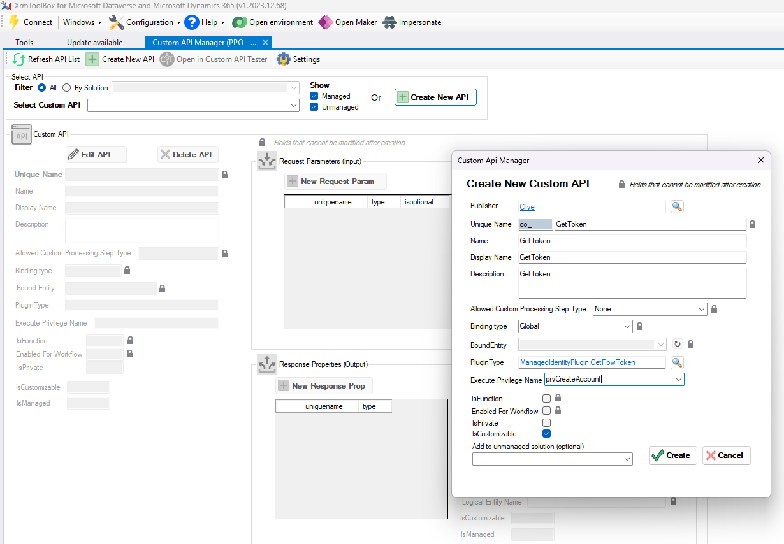Refresh the BoundEntity list

(x=678, y=344)
